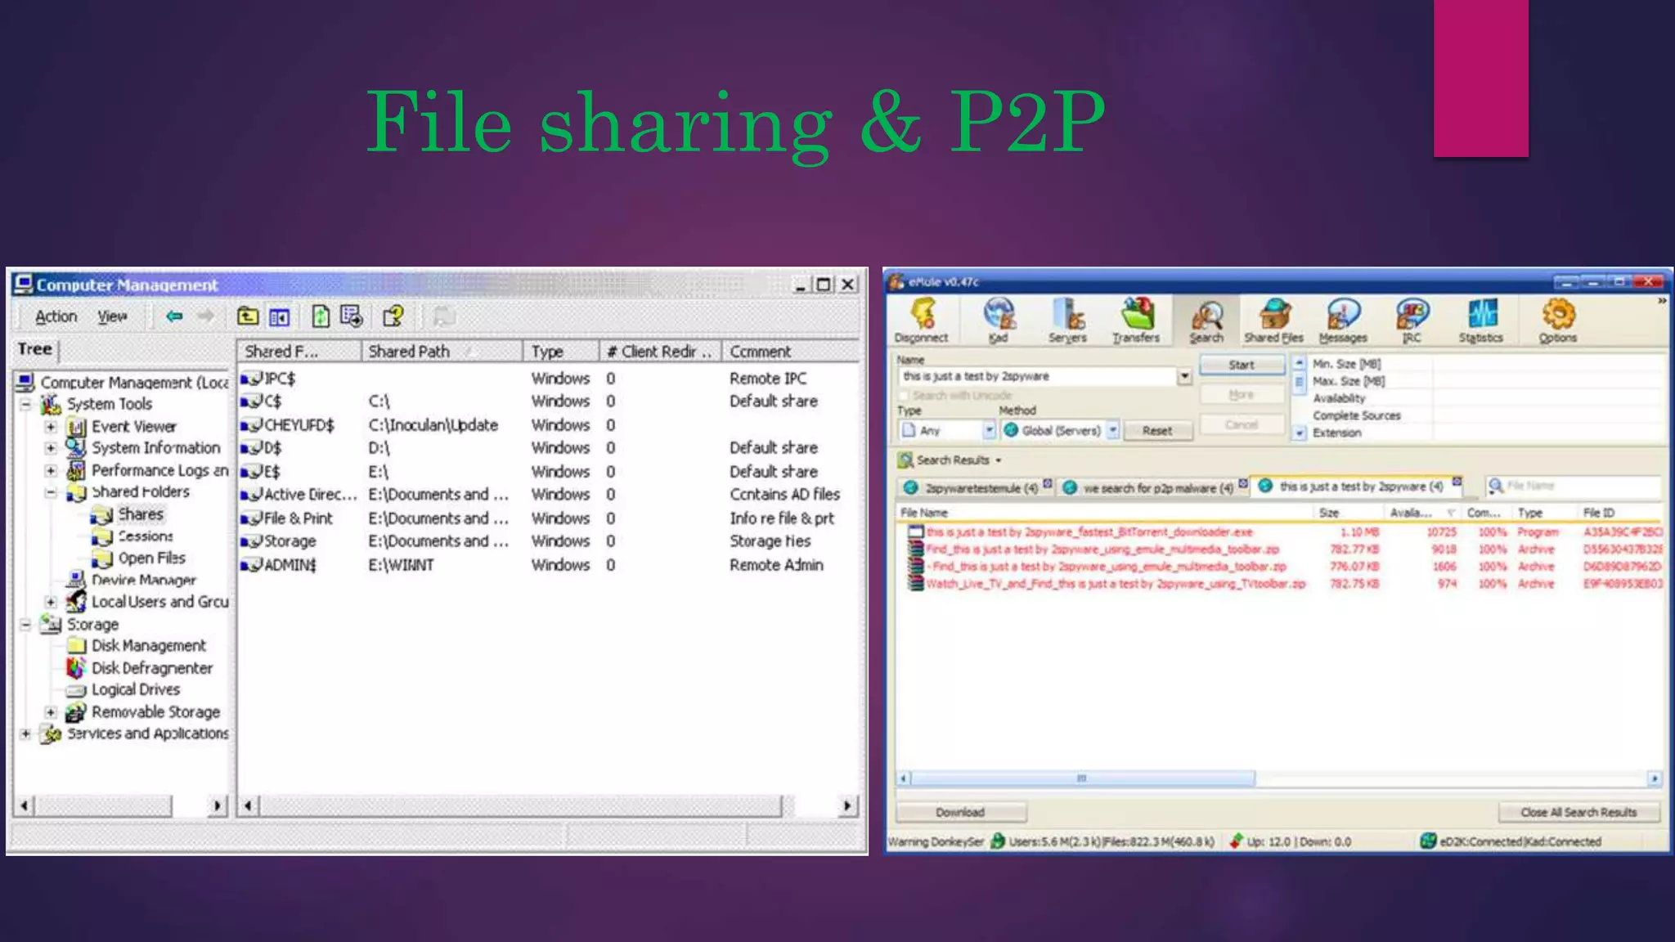Click the search Name input field

pyautogui.click(x=1037, y=376)
